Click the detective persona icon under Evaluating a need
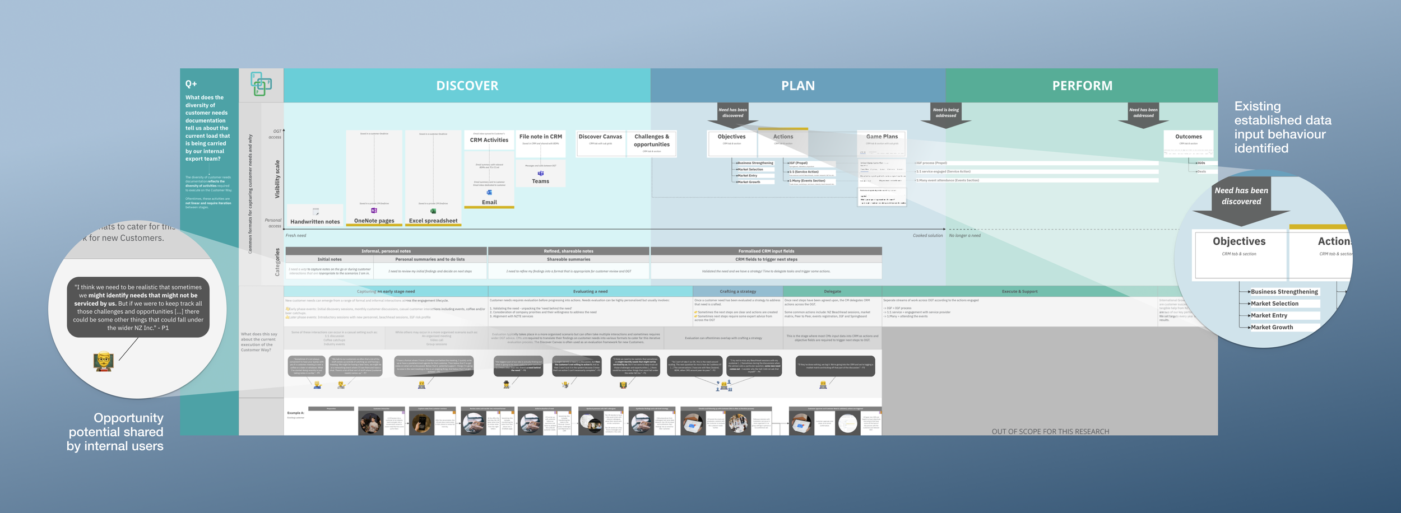This screenshot has width=1401, height=513. point(506,384)
